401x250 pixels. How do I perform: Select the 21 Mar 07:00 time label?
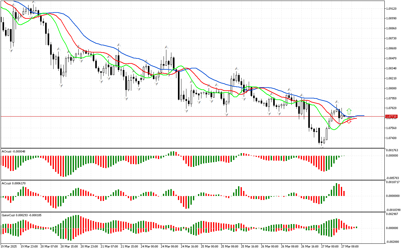110,246
